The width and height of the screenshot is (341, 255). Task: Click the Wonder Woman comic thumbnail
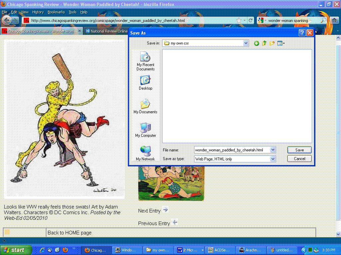(x=171, y=183)
